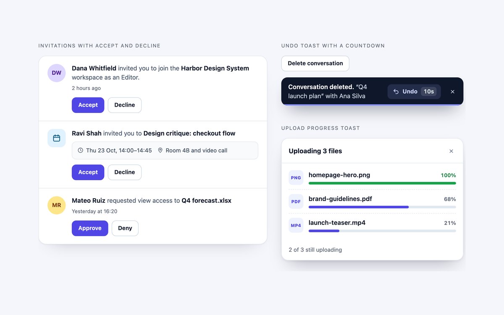Click the file name brand-guidelines.pdf
The image size is (504, 315).
(x=340, y=199)
